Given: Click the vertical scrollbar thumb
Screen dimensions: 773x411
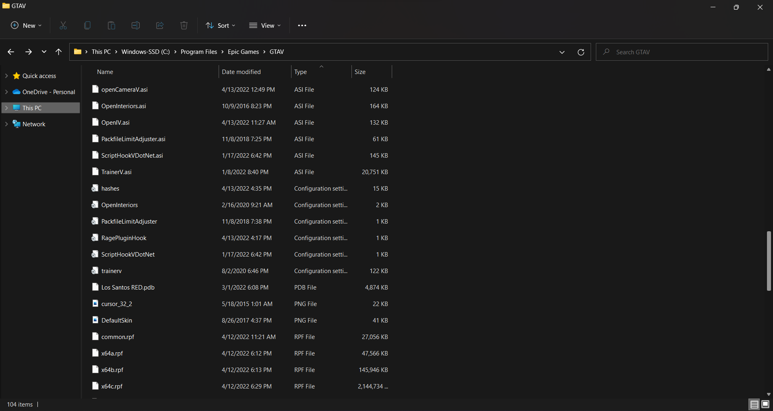Looking at the screenshot, I should [x=769, y=261].
